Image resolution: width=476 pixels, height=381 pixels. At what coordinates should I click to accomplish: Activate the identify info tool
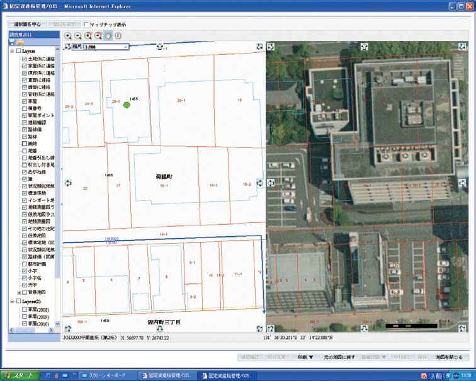pos(118,36)
